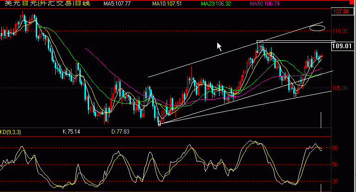Click the 80 level on KD axis
356x192 pixels.
point(335,148)
